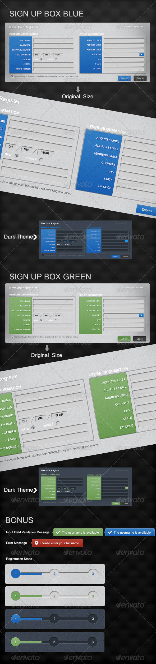Screen dimensions: 156x664
Task: Click the Re-type Password field in the blue sign up box
Action: point(53,50)
